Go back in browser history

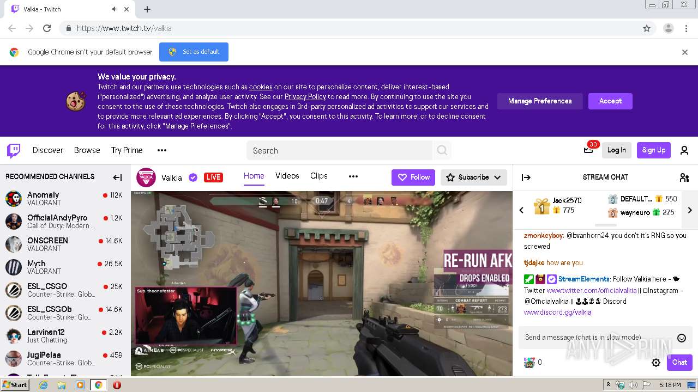(x=12, y=28)
